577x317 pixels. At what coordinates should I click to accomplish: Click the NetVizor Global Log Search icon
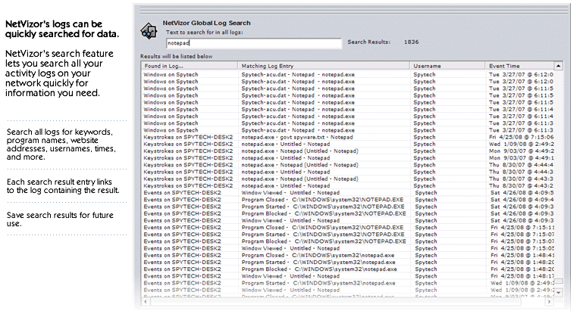pos(149,31)
